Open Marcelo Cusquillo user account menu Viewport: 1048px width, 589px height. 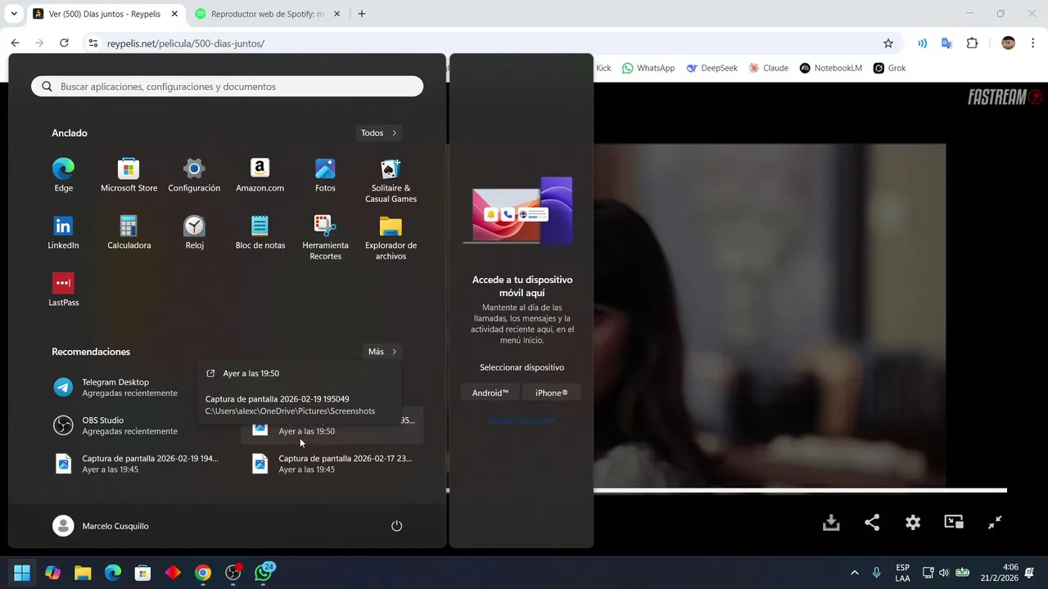[101, 526]
